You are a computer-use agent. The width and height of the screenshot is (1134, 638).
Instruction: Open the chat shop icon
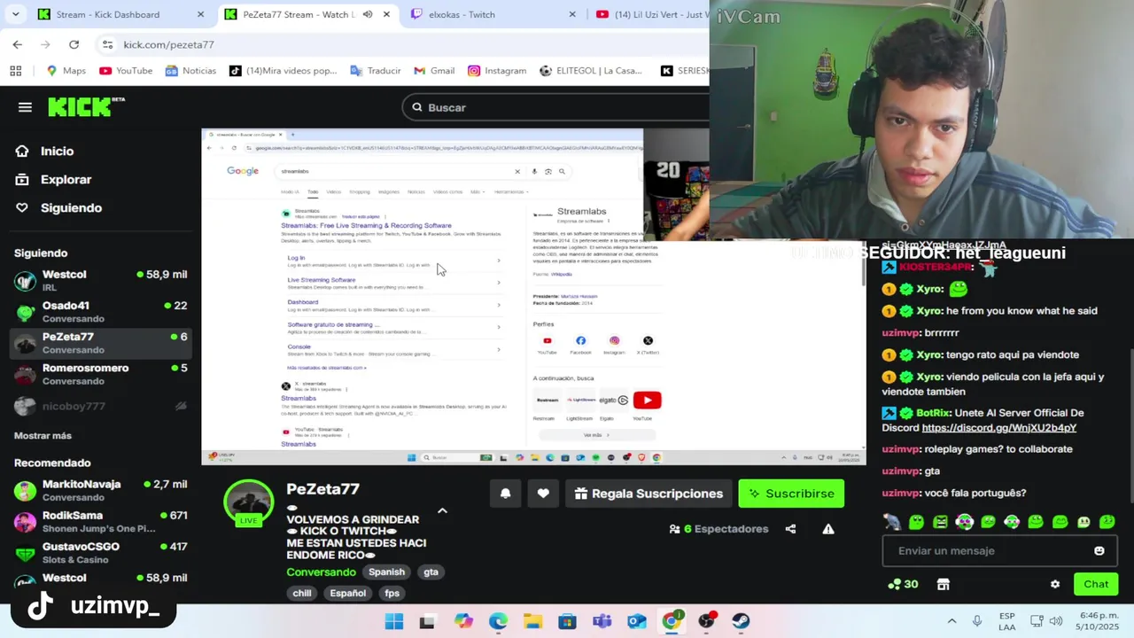point(944,585)
